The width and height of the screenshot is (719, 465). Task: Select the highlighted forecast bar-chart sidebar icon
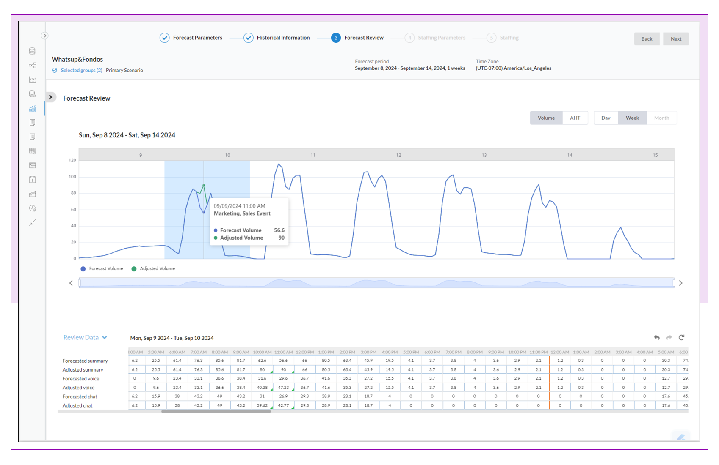32,108
